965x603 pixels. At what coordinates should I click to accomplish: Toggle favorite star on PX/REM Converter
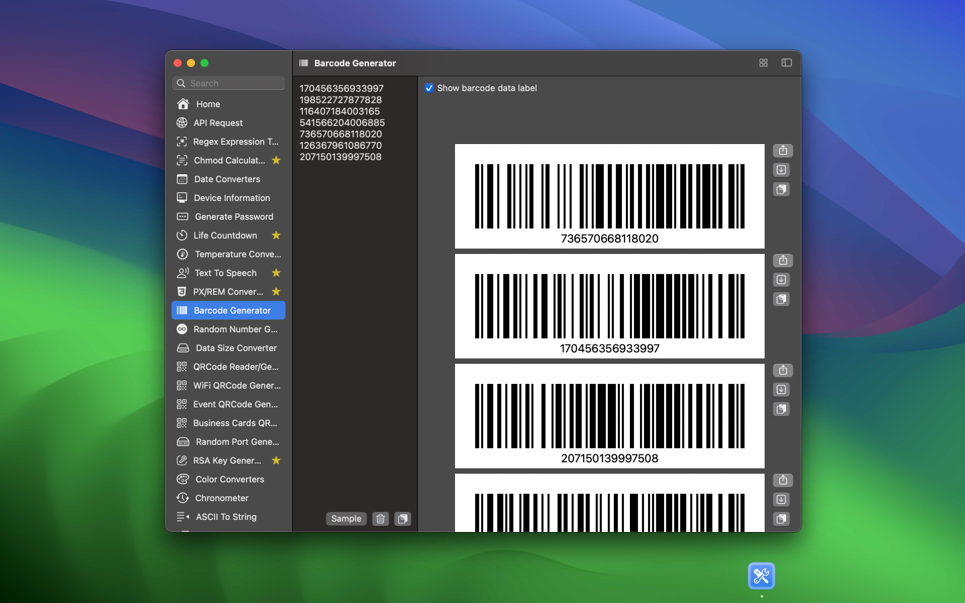pos(276,291)
